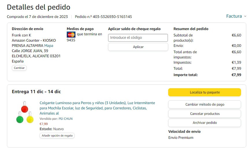Click the bold Importe total amount
This screenshot has width=250, height=151.
coord(236,75)
